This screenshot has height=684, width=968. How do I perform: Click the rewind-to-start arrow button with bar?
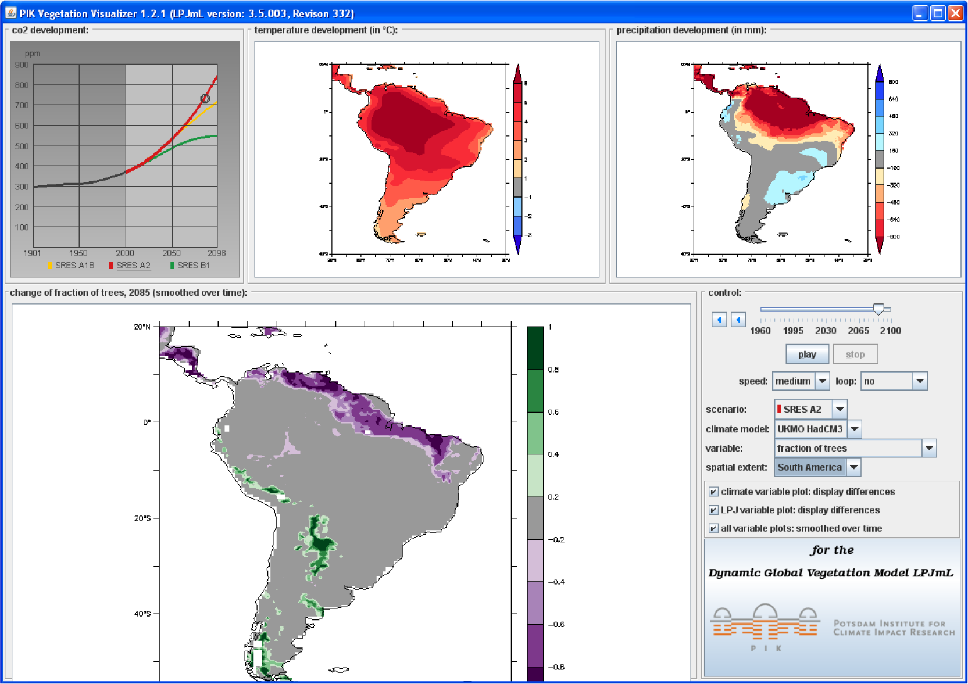(x=719, y=320)
